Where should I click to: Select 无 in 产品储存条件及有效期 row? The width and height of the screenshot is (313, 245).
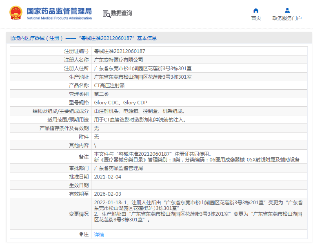(x=96, y=128)
